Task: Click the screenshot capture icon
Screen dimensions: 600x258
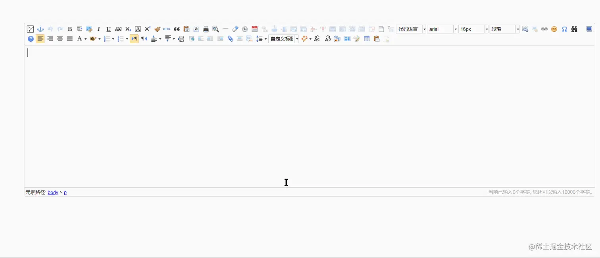Action: pyautogui.click(x=89, y=29)
